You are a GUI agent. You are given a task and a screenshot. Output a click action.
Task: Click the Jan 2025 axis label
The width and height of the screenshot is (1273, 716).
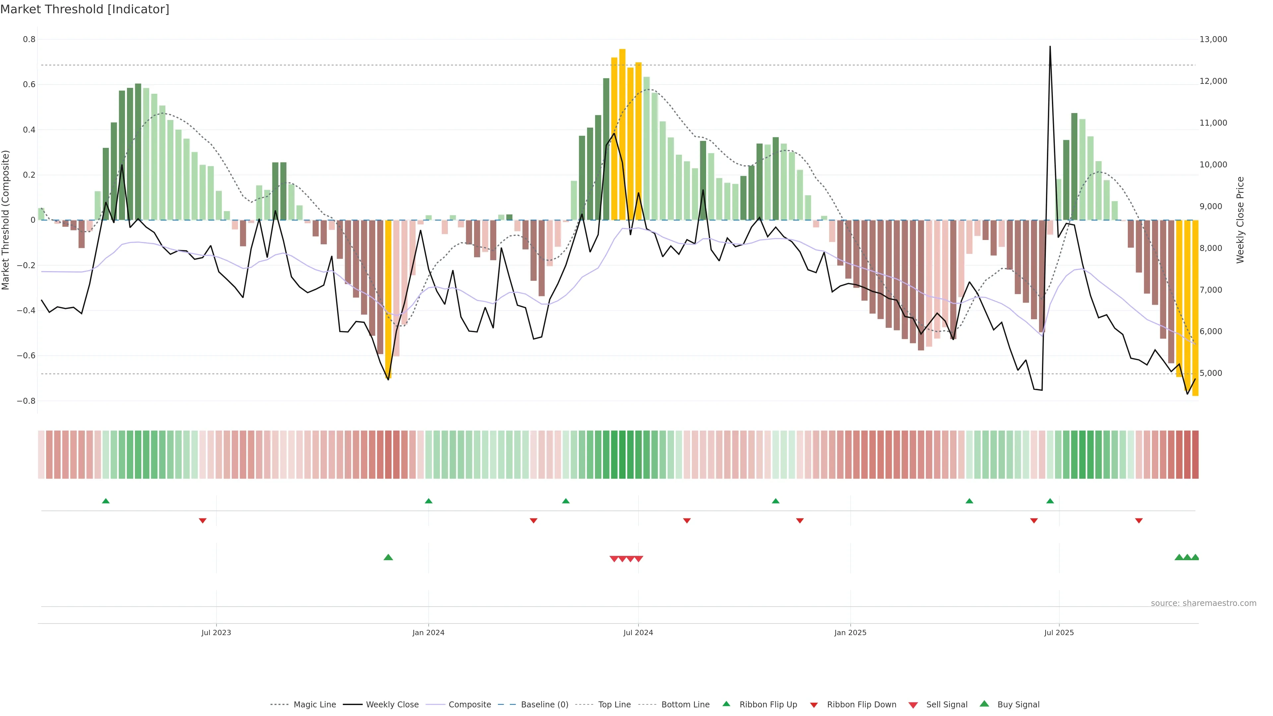[850, 632]
